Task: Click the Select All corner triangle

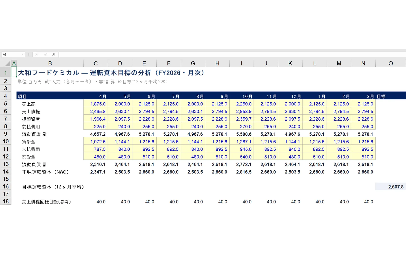Action: [8, 63]
